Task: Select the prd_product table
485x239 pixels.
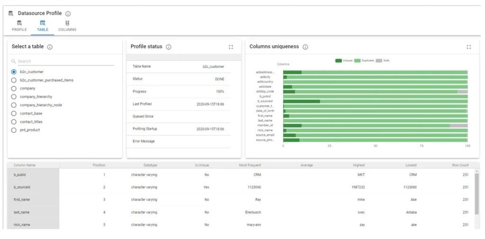Action: point(14,130)
